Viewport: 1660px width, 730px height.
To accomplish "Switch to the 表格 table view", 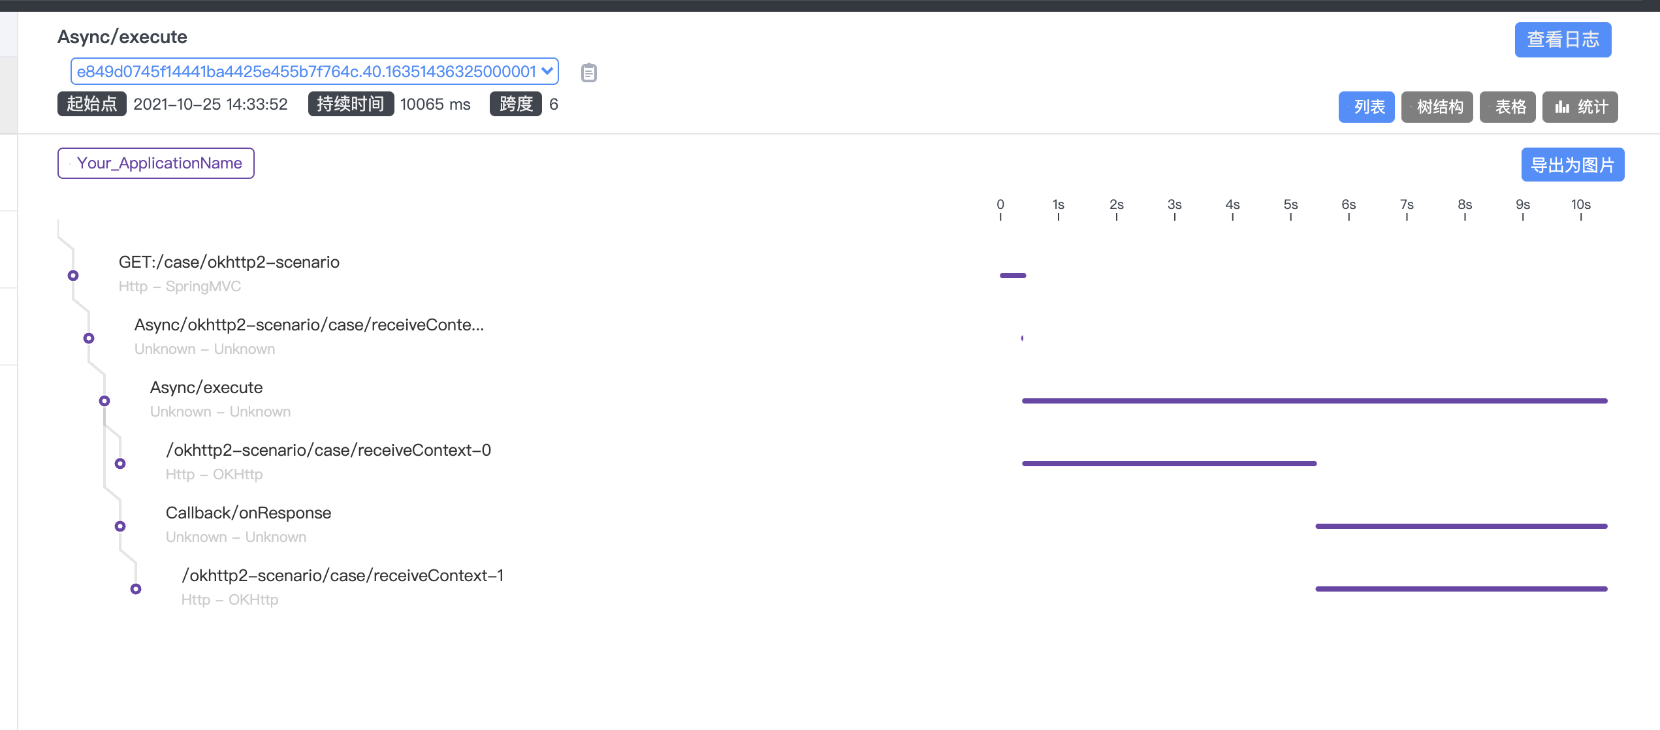I will pyautogui.click(x=1507, y=107).
